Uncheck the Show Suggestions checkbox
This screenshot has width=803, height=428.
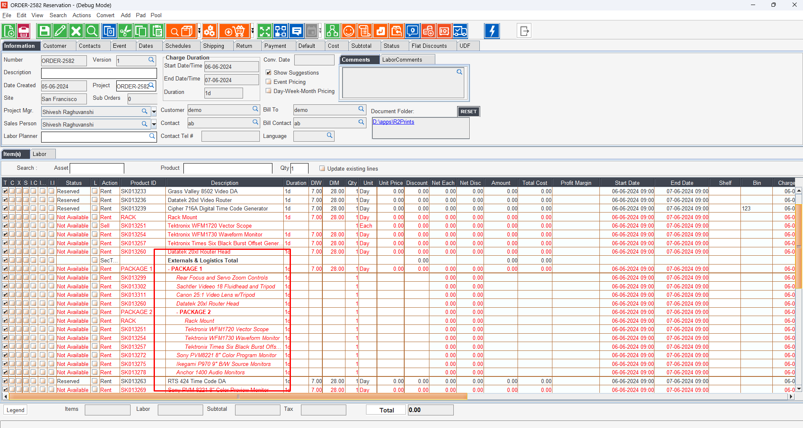click(269, 73)
